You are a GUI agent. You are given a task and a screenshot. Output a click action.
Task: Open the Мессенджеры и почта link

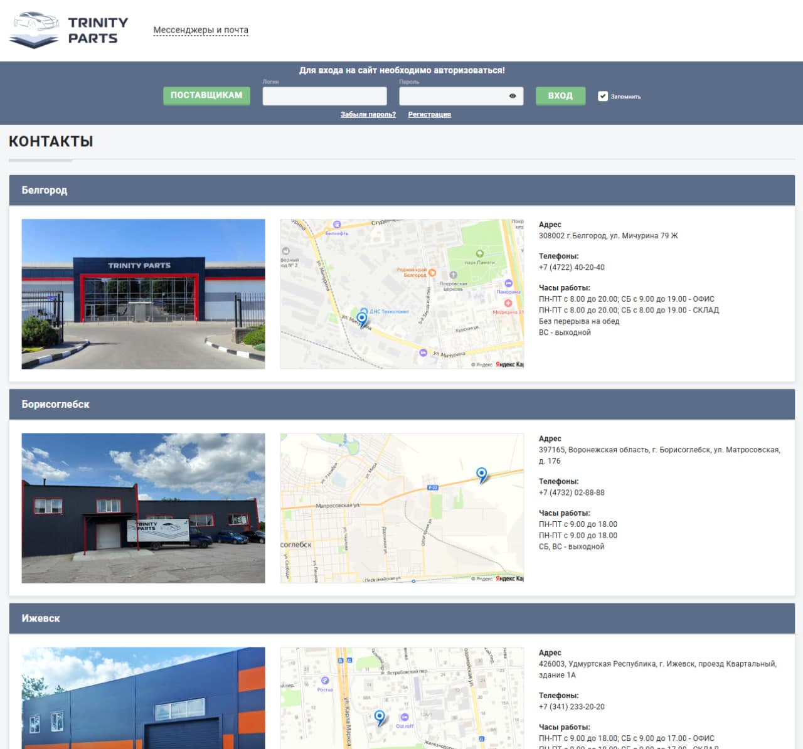tap(201, 30)
